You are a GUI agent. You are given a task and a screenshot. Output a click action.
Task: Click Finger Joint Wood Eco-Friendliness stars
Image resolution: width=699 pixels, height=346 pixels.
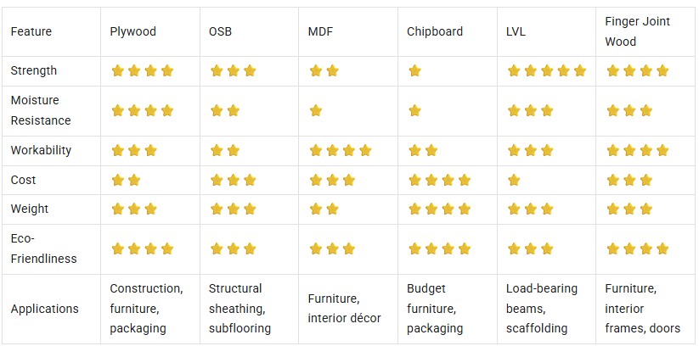coord(638,248)
